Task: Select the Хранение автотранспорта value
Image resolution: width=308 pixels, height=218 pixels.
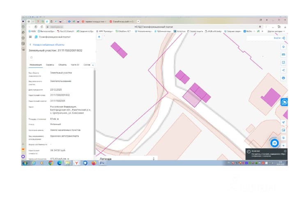Action: (x=64, y=136)
